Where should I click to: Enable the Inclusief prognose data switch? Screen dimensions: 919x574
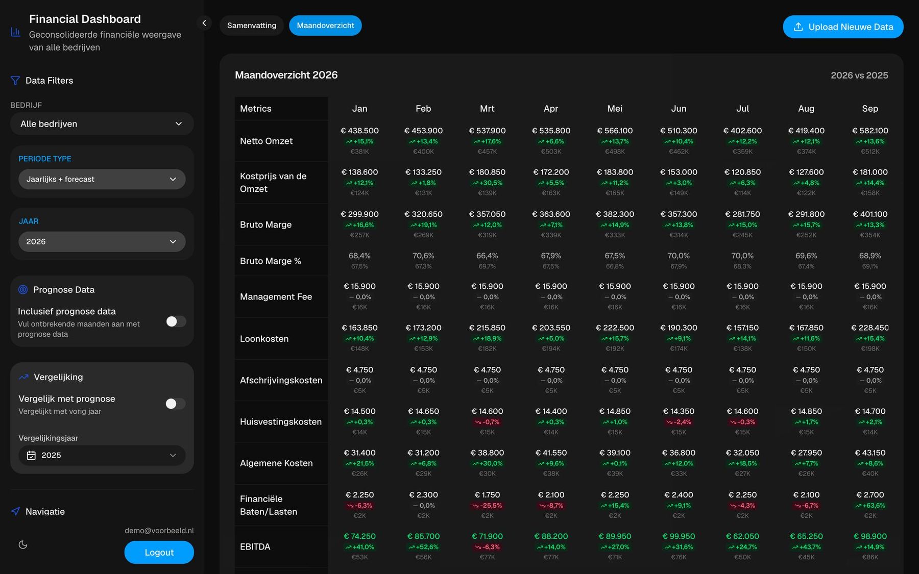[176, 321]
